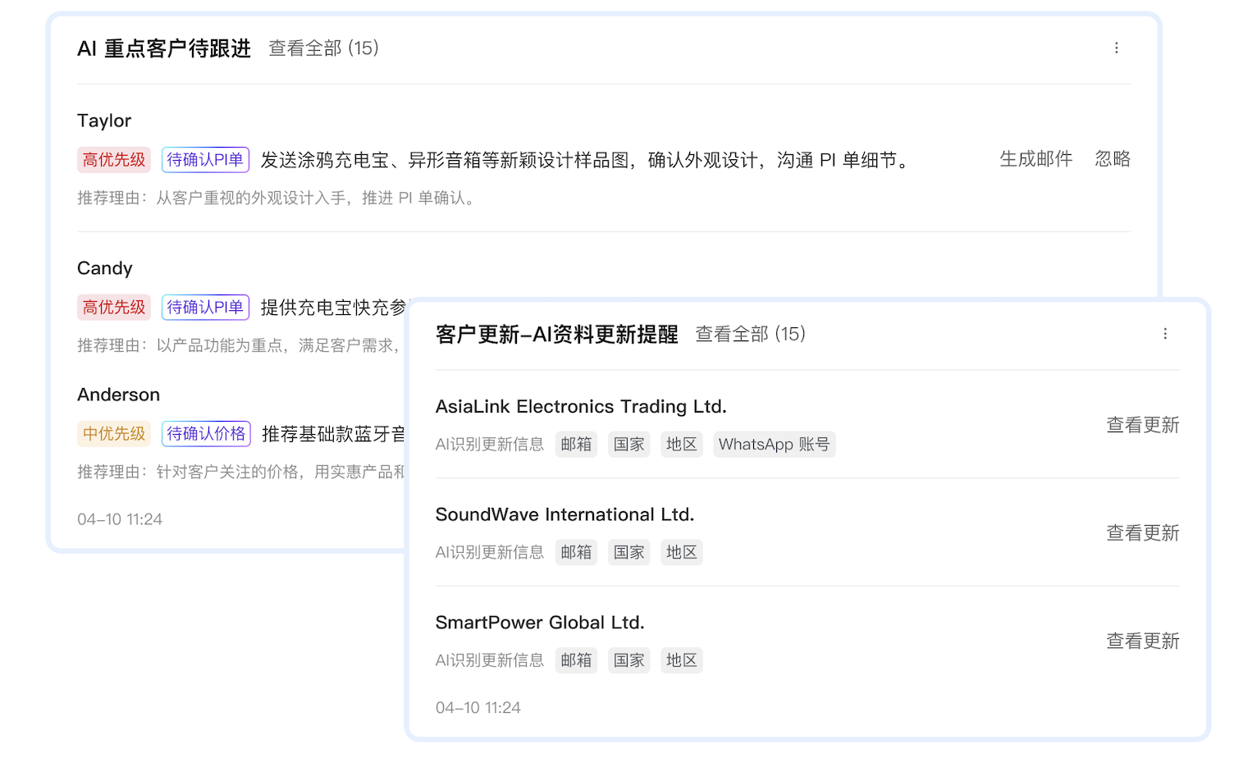This screenshot has width=1234, height=758.
Task: Open the Anderson customer name
Action: click(118, 395)
